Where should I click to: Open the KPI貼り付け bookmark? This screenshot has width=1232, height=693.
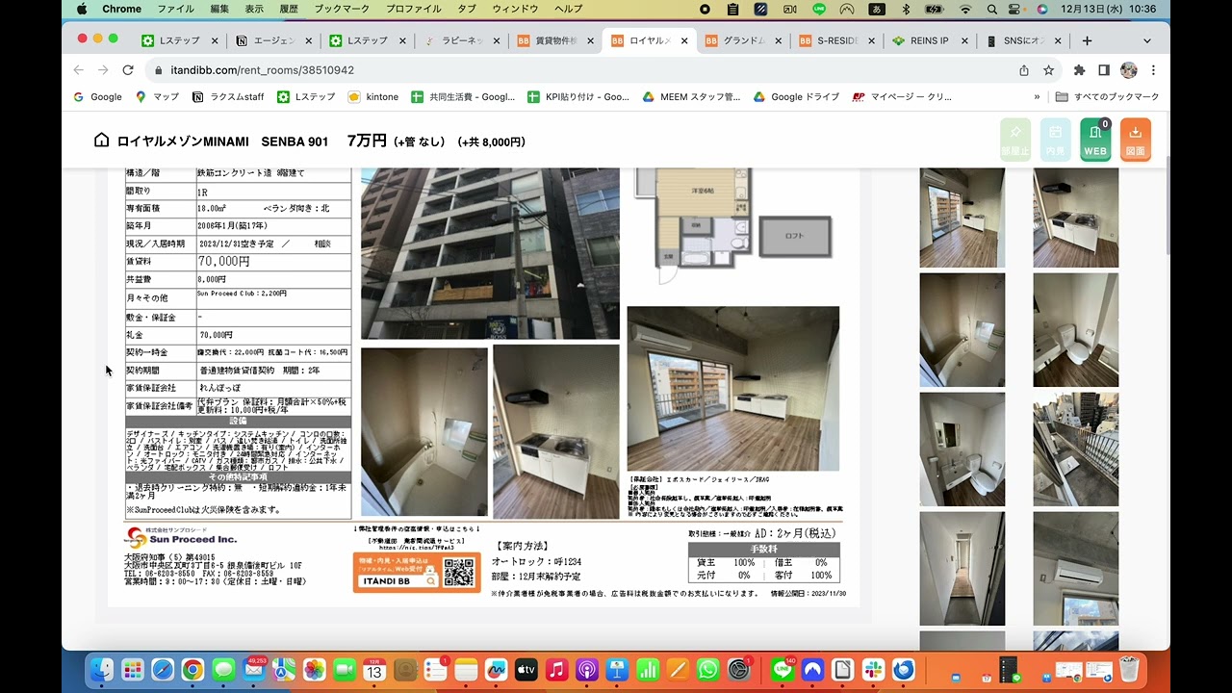click(578, 96)
